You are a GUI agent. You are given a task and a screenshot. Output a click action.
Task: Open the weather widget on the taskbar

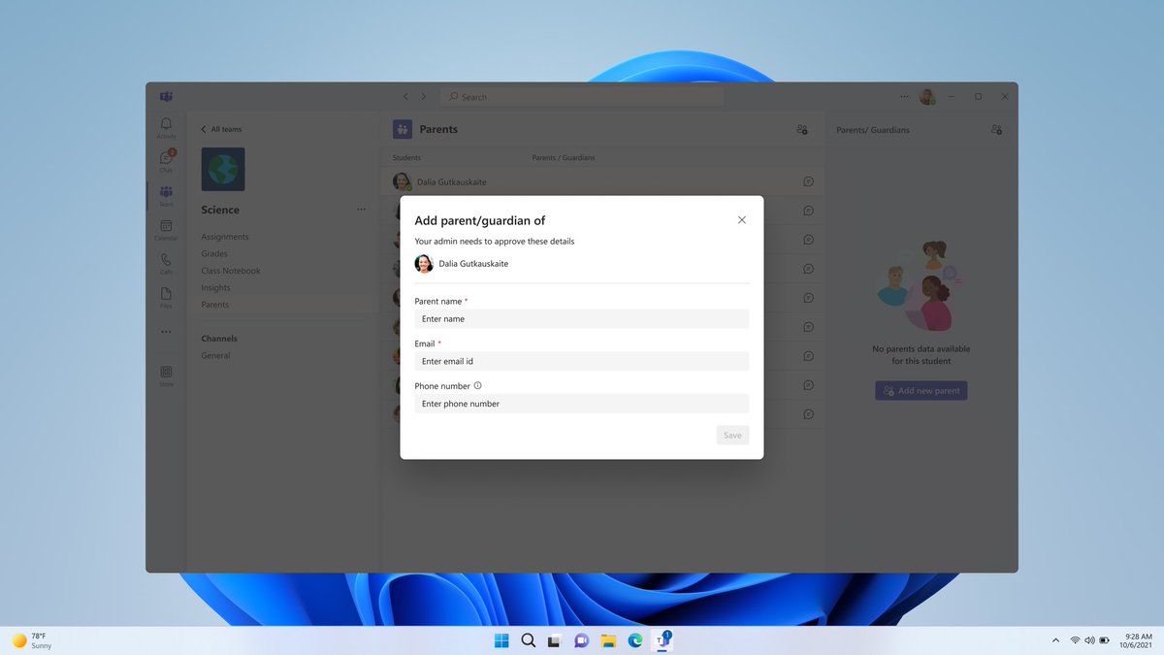[32, 640]
